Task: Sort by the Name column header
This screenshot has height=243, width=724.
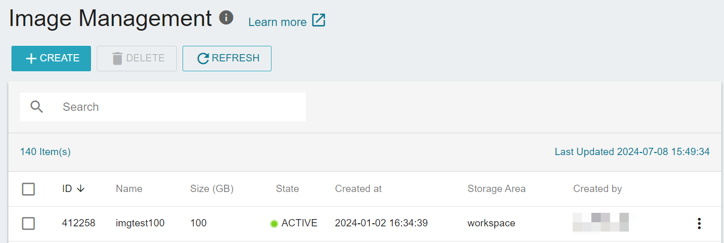Action: tap(129, 189)
